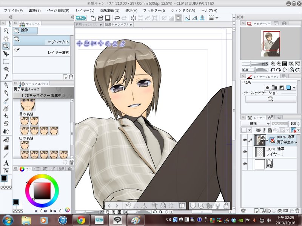Open the Layer panel menu button
The image size is (302, 226).
(x=243, y=118)
